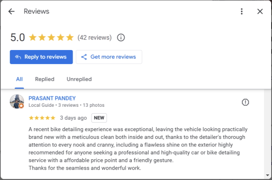Click the info icon beside review count

coord(121,38)
